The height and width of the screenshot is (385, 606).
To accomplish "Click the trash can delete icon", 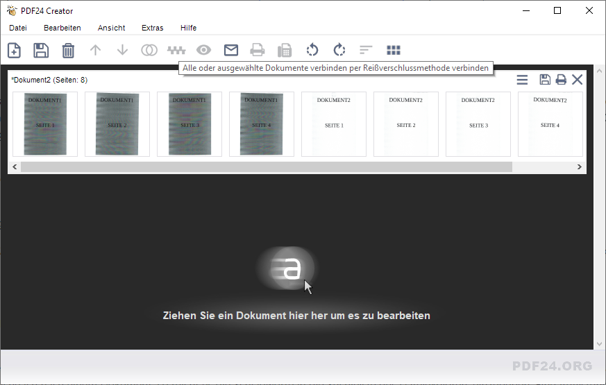I will pos(68,50).
